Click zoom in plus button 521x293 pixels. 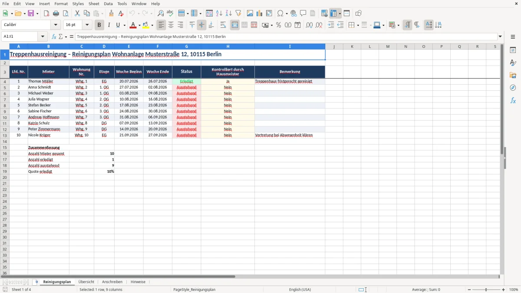pos(504,290)
